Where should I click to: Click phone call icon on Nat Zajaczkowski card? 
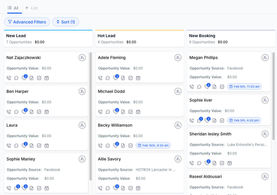(x=9, y=78)
